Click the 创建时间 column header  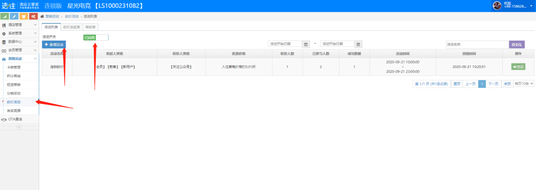pos(469,54)
